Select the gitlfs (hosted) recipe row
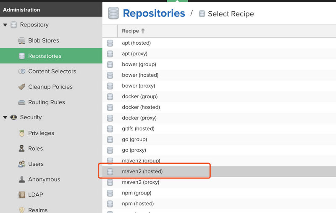The height and width of the screenshot is (213, 336). click(138, 128)
